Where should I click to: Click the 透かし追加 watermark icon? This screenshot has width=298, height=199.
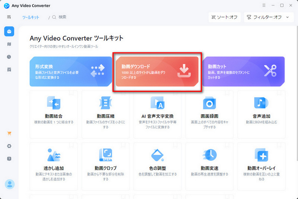click(x=54, y=155)
